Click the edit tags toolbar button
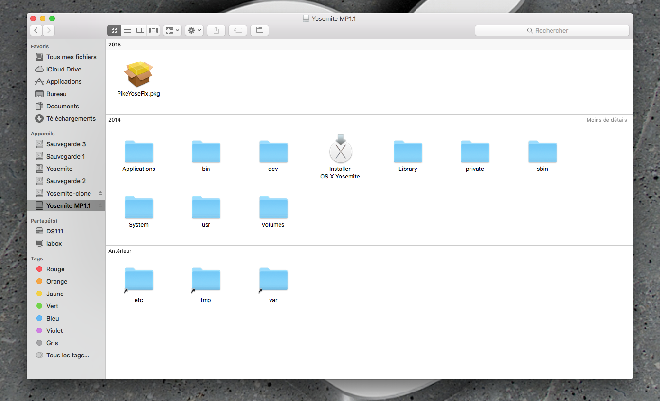This screenshot has height=401, width=660. [238, 30]
